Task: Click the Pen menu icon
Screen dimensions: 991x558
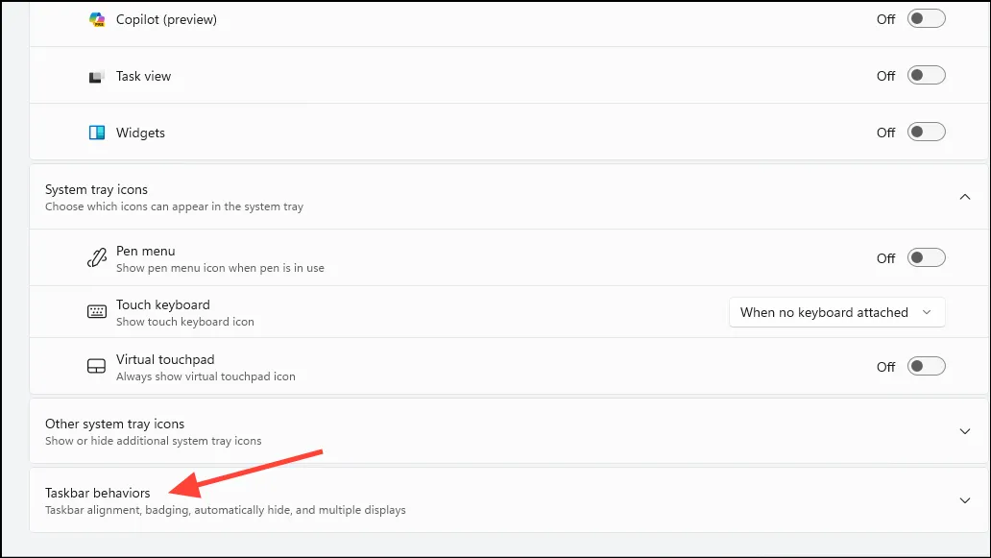Action: 97,257
